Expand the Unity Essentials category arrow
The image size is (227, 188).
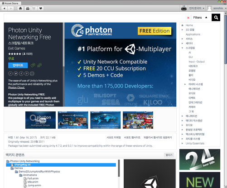click(x=182, y=143)
